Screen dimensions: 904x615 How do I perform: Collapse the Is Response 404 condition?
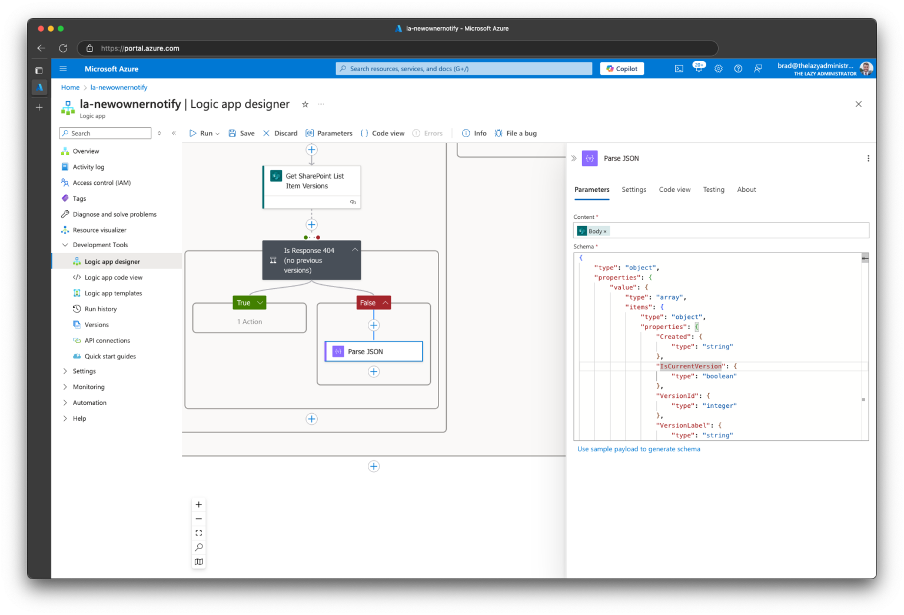[355, 250]
